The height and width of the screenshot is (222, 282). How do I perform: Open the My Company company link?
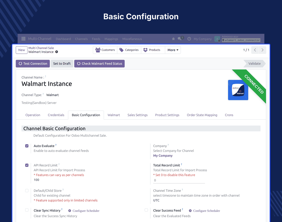pyautogui.click(x=163, y=155)
